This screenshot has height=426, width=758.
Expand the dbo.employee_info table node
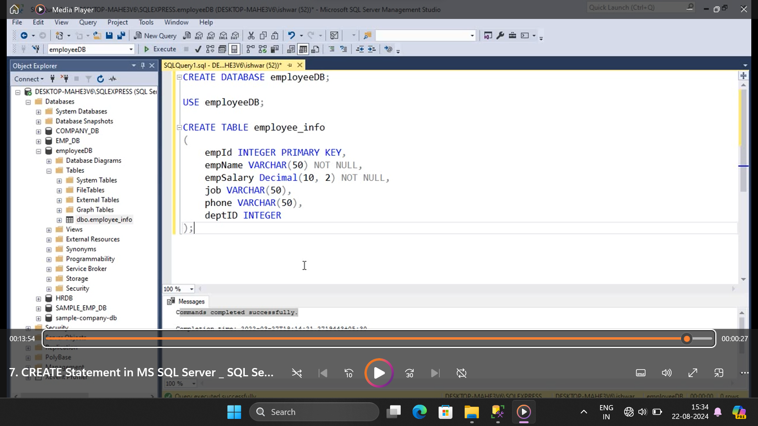pos(59,220)
